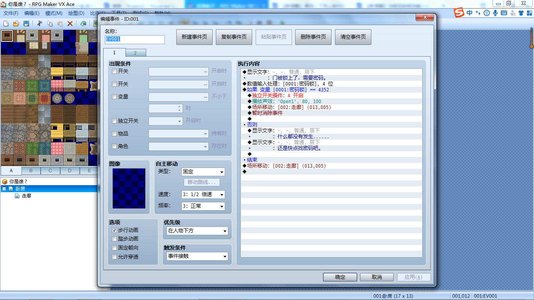The width and height of the screenshot is (534, 300).
Task: Click the Cut scissors toolbar icon
Action: coord(39,24)
